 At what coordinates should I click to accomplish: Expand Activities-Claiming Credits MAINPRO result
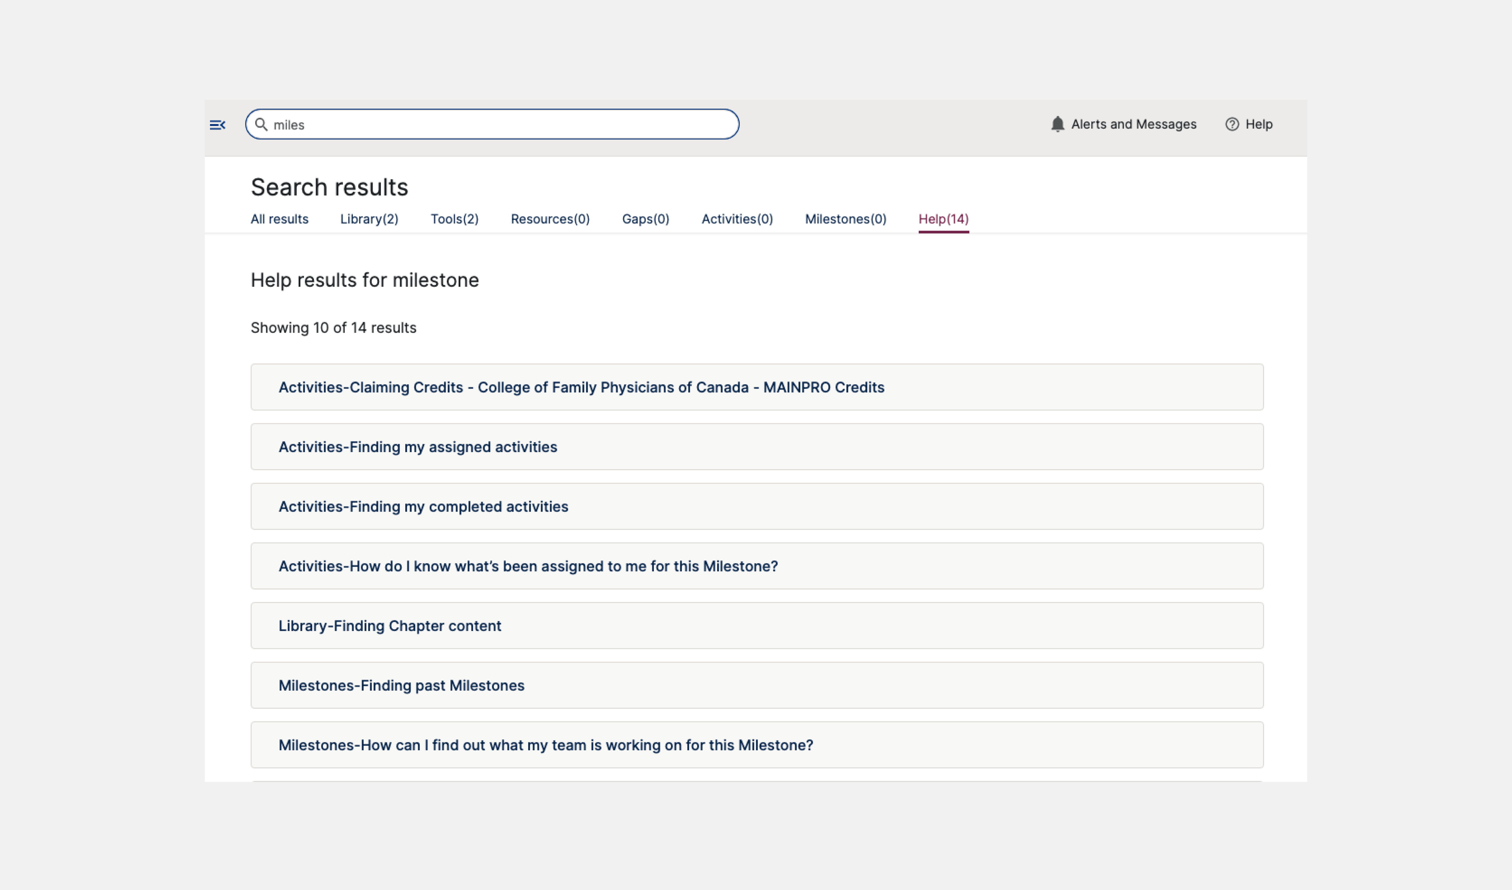(x=581, y=388)
